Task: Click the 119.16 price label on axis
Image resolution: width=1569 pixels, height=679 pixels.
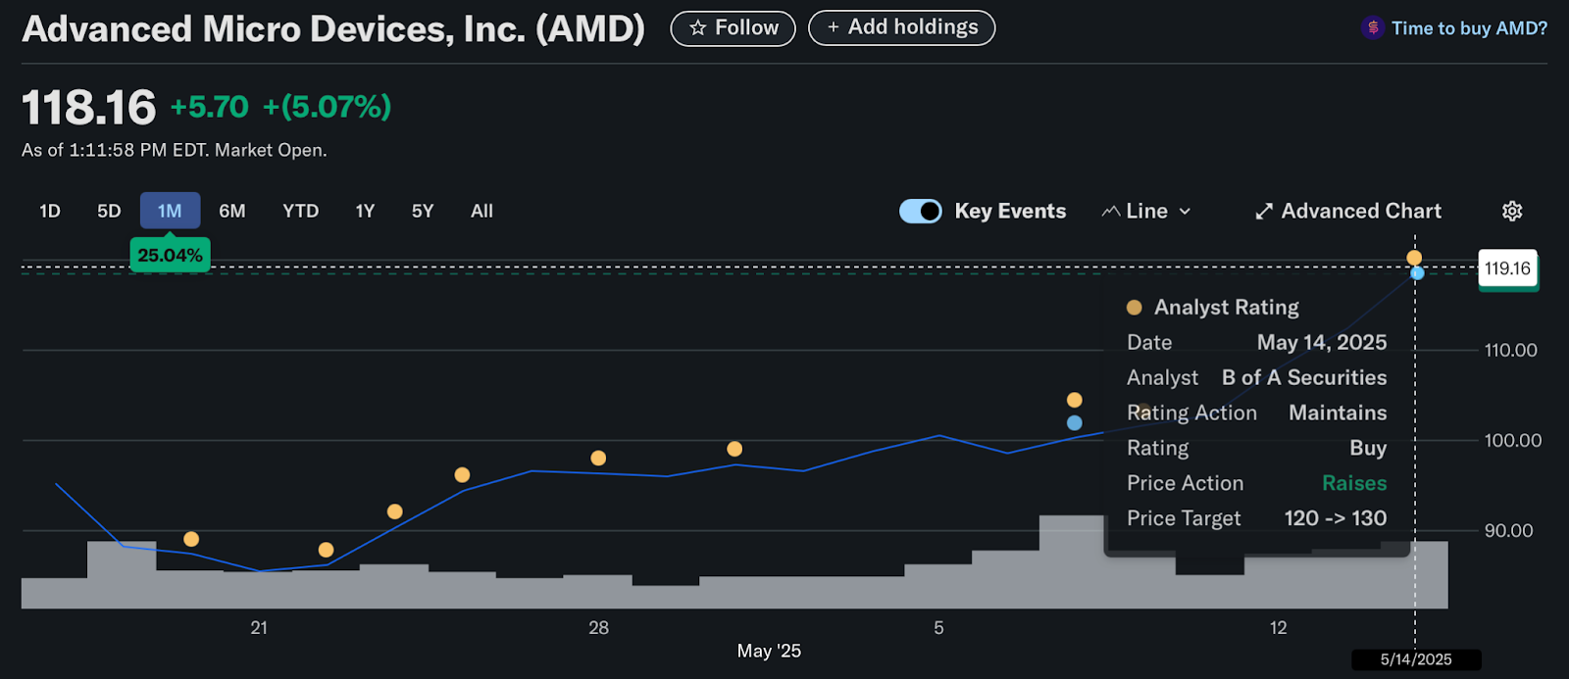Action: 1507,268
